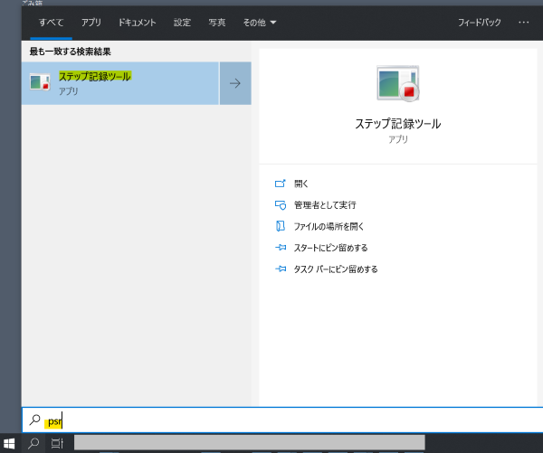Click the 最も一致する検索結果 heading
The height and width of the screenshot is (453, 543).
71,52
